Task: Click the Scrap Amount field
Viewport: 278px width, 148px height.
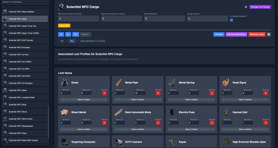Action: click(207, 18)
